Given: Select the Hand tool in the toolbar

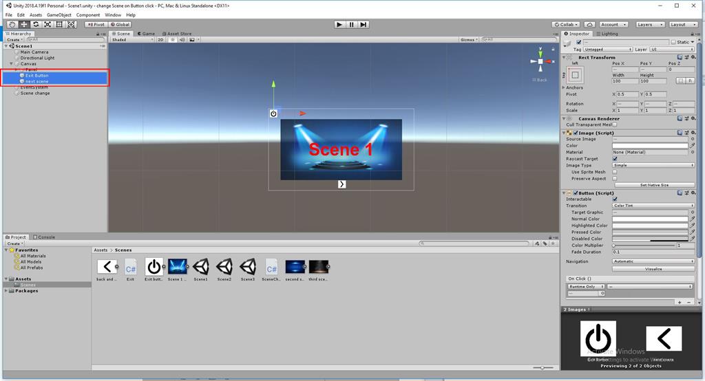Looking at the screenshot, I should pos(12,25).
